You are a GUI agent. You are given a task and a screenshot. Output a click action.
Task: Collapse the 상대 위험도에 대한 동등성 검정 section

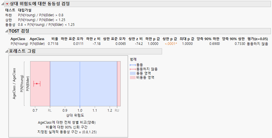pos(3,4)
